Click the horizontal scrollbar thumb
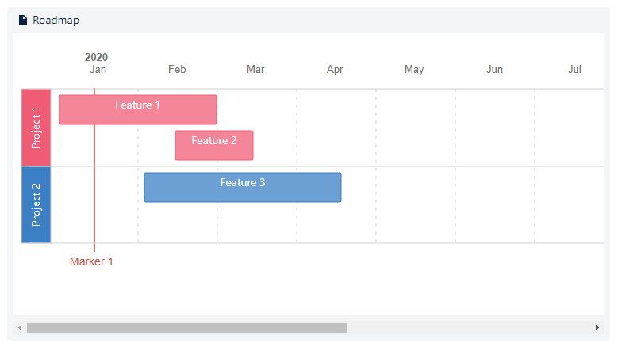Image resolution: width=633 pixels, height=355 pixels. (187, 327)
